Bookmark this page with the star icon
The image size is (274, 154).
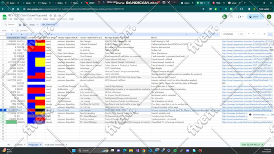203,9
